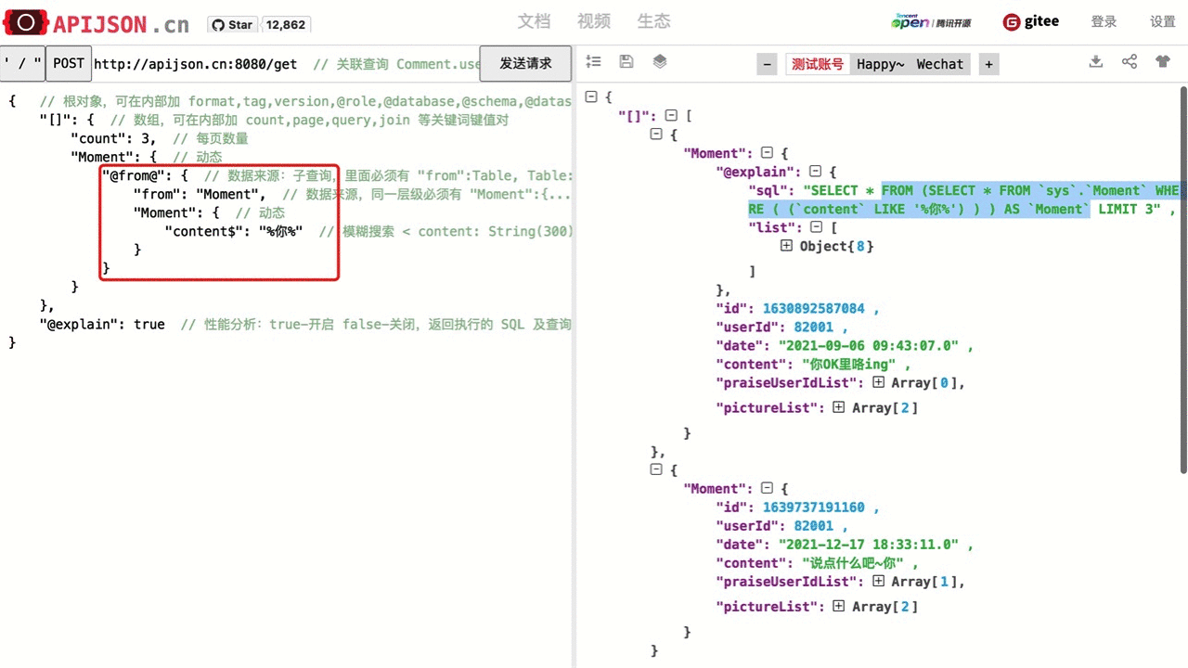
Task: Expand the Object{8} list item
Action: [x=786, y=246]
